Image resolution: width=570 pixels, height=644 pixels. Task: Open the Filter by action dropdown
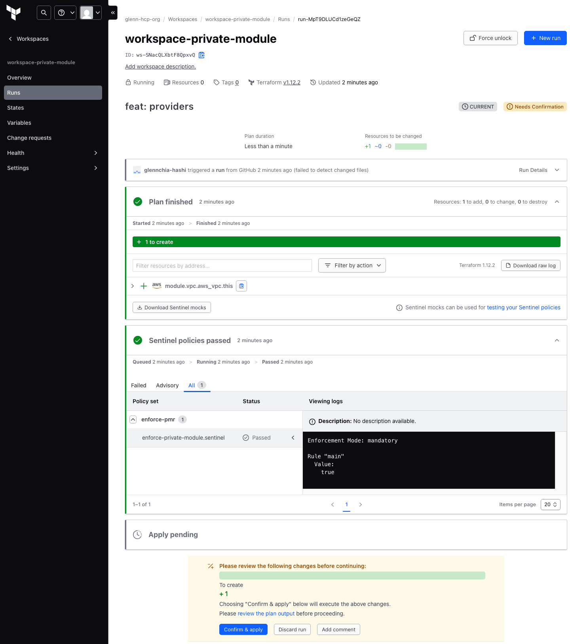point(352,265)
